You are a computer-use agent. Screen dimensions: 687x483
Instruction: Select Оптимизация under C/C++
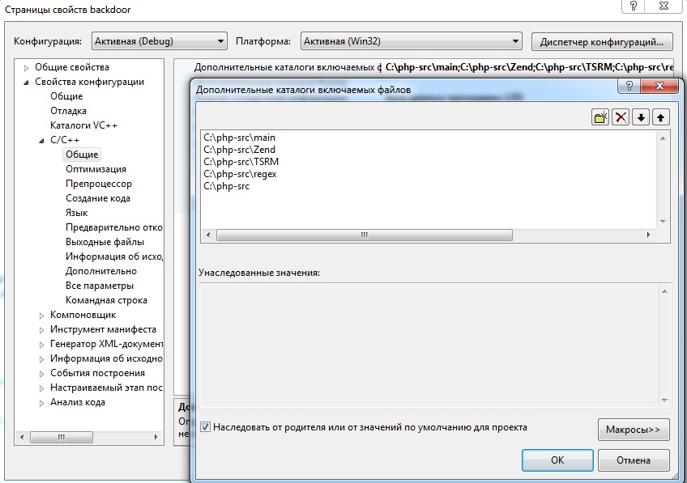pos(96,169)
